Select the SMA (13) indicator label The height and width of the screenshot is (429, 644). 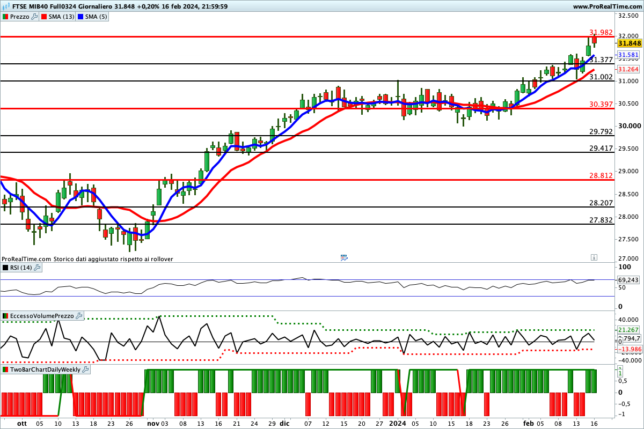point(62,17)
